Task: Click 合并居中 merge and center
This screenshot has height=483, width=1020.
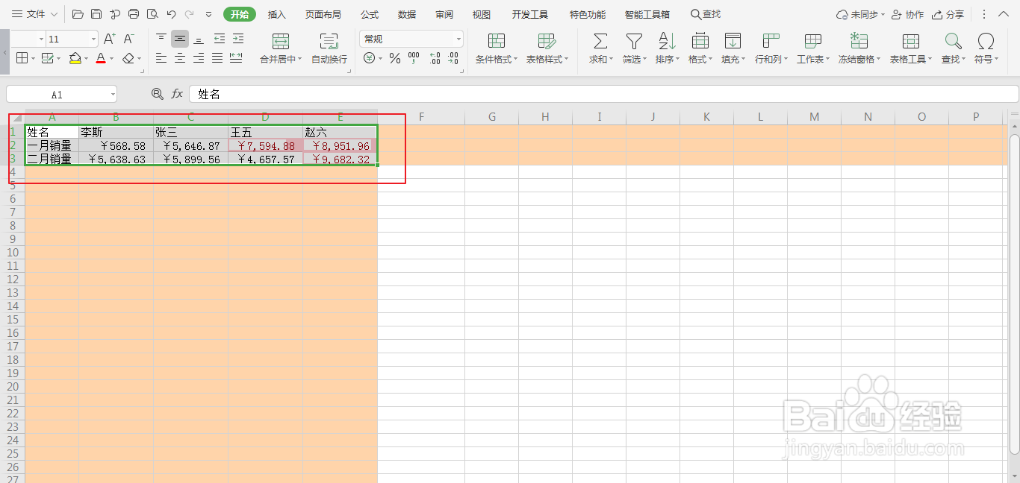Action: (281, 48)
